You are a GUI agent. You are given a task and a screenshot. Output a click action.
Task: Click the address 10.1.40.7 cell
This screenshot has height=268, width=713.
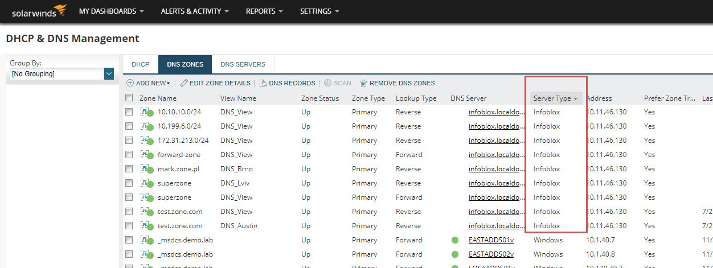(x=602, y=240)
